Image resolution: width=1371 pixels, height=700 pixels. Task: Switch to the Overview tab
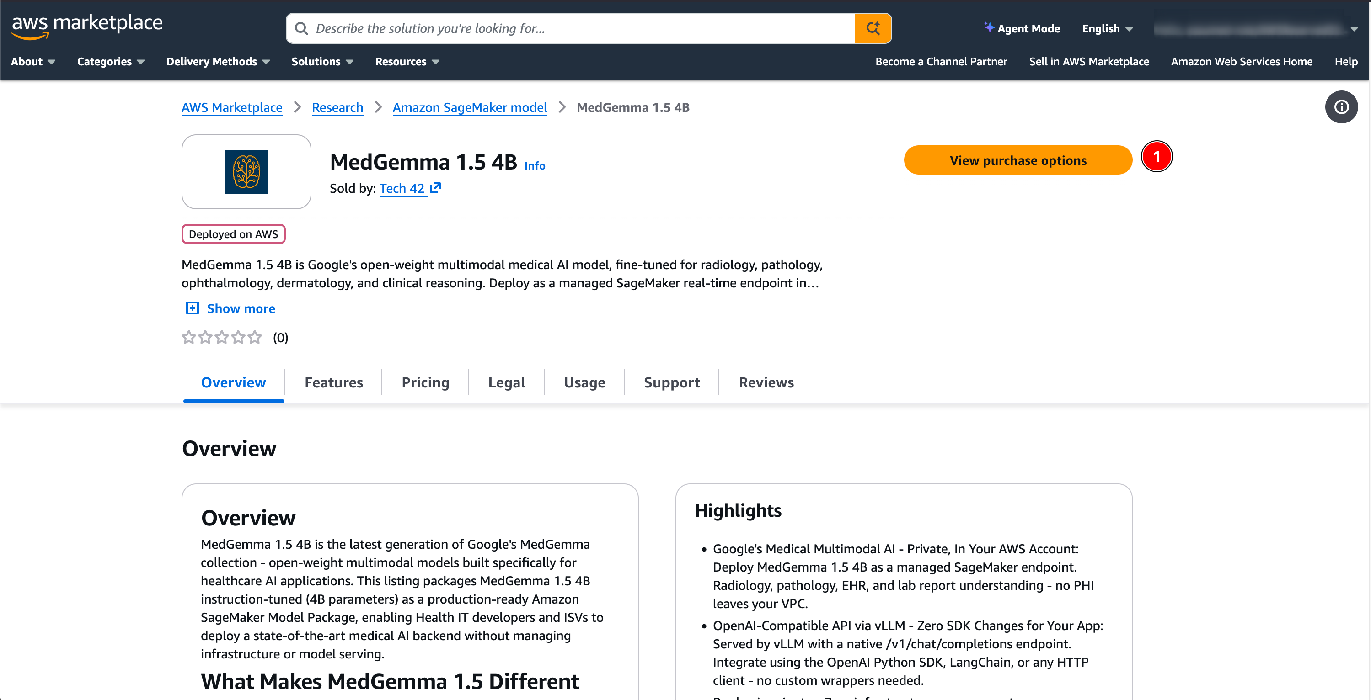click(233, 382)
